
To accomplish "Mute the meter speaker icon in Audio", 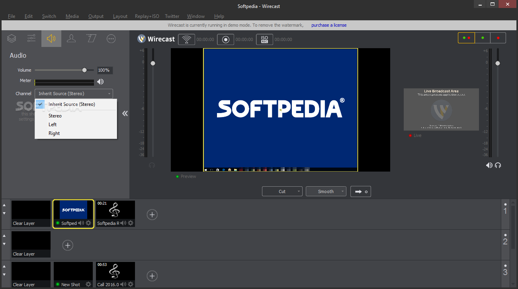I will tap(100, 82).
